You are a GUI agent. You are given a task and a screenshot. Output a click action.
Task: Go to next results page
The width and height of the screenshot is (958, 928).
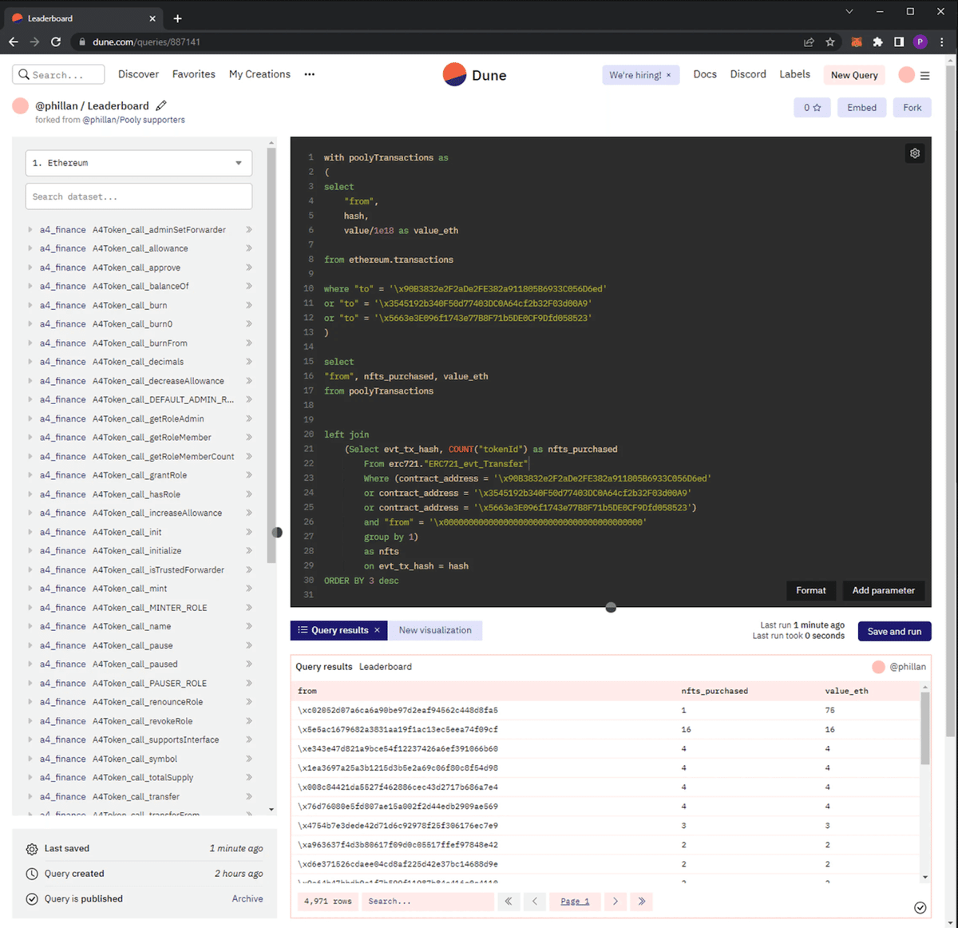(x=615, y=901)
